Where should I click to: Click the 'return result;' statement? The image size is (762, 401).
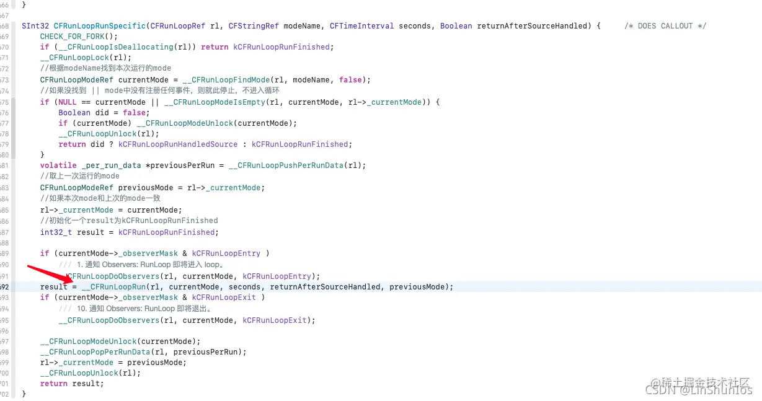[x=72, y=384]
